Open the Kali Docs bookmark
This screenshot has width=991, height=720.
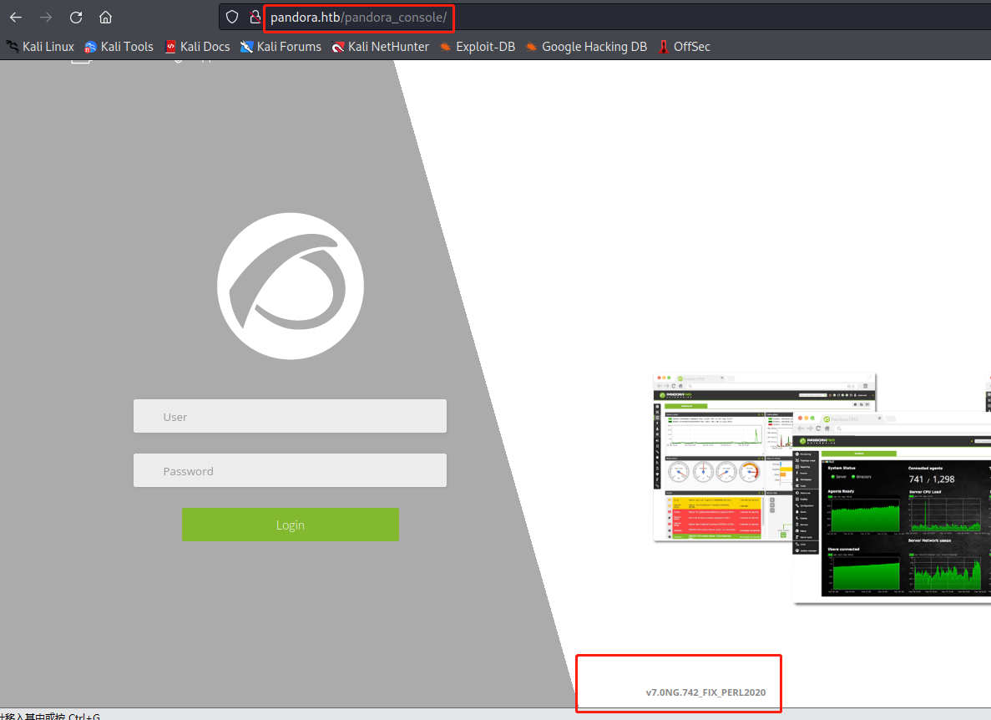[197, 47]
